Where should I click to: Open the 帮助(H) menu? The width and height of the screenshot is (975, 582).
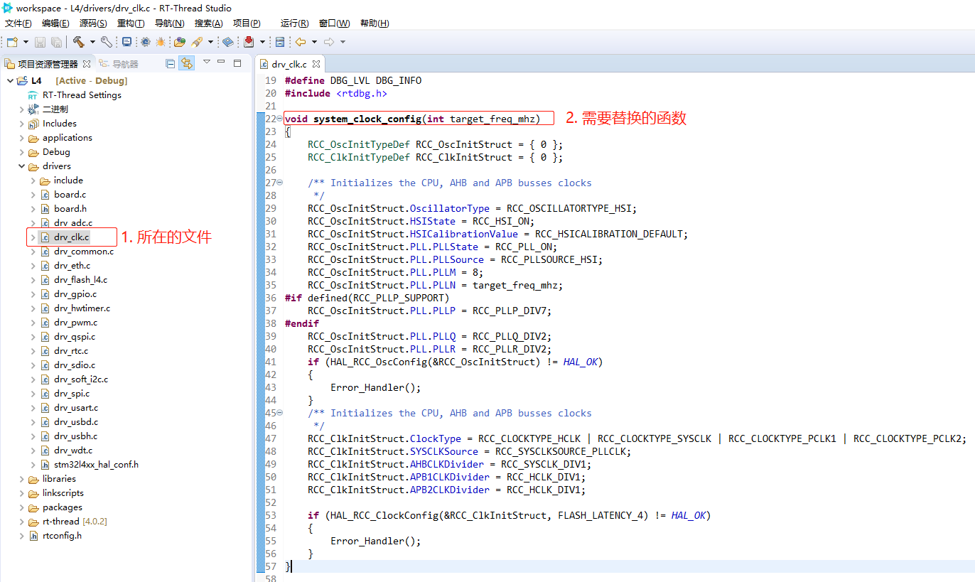coord(375,23)
